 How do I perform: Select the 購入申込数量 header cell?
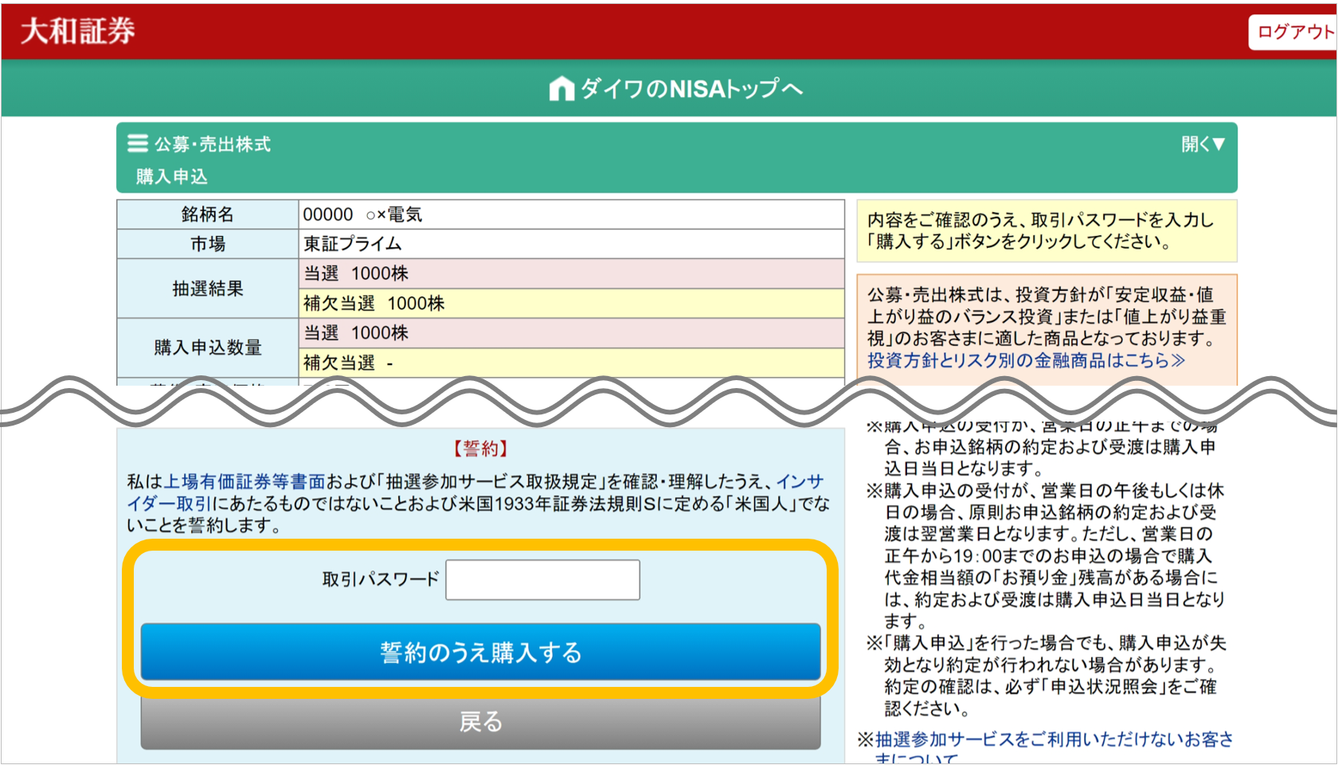208,347
